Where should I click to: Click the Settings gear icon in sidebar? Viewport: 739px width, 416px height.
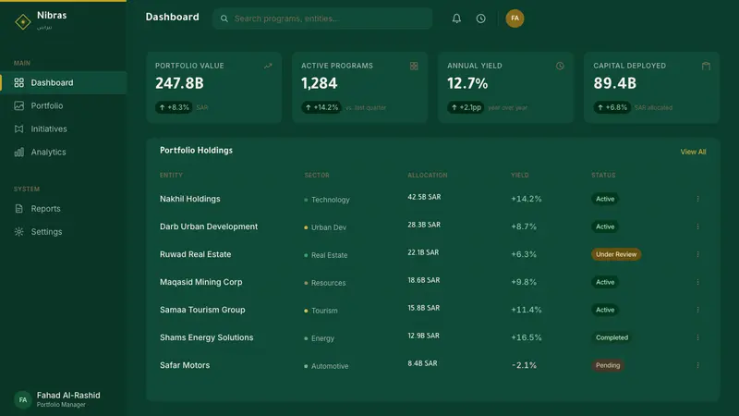click(x=18, y=232)
